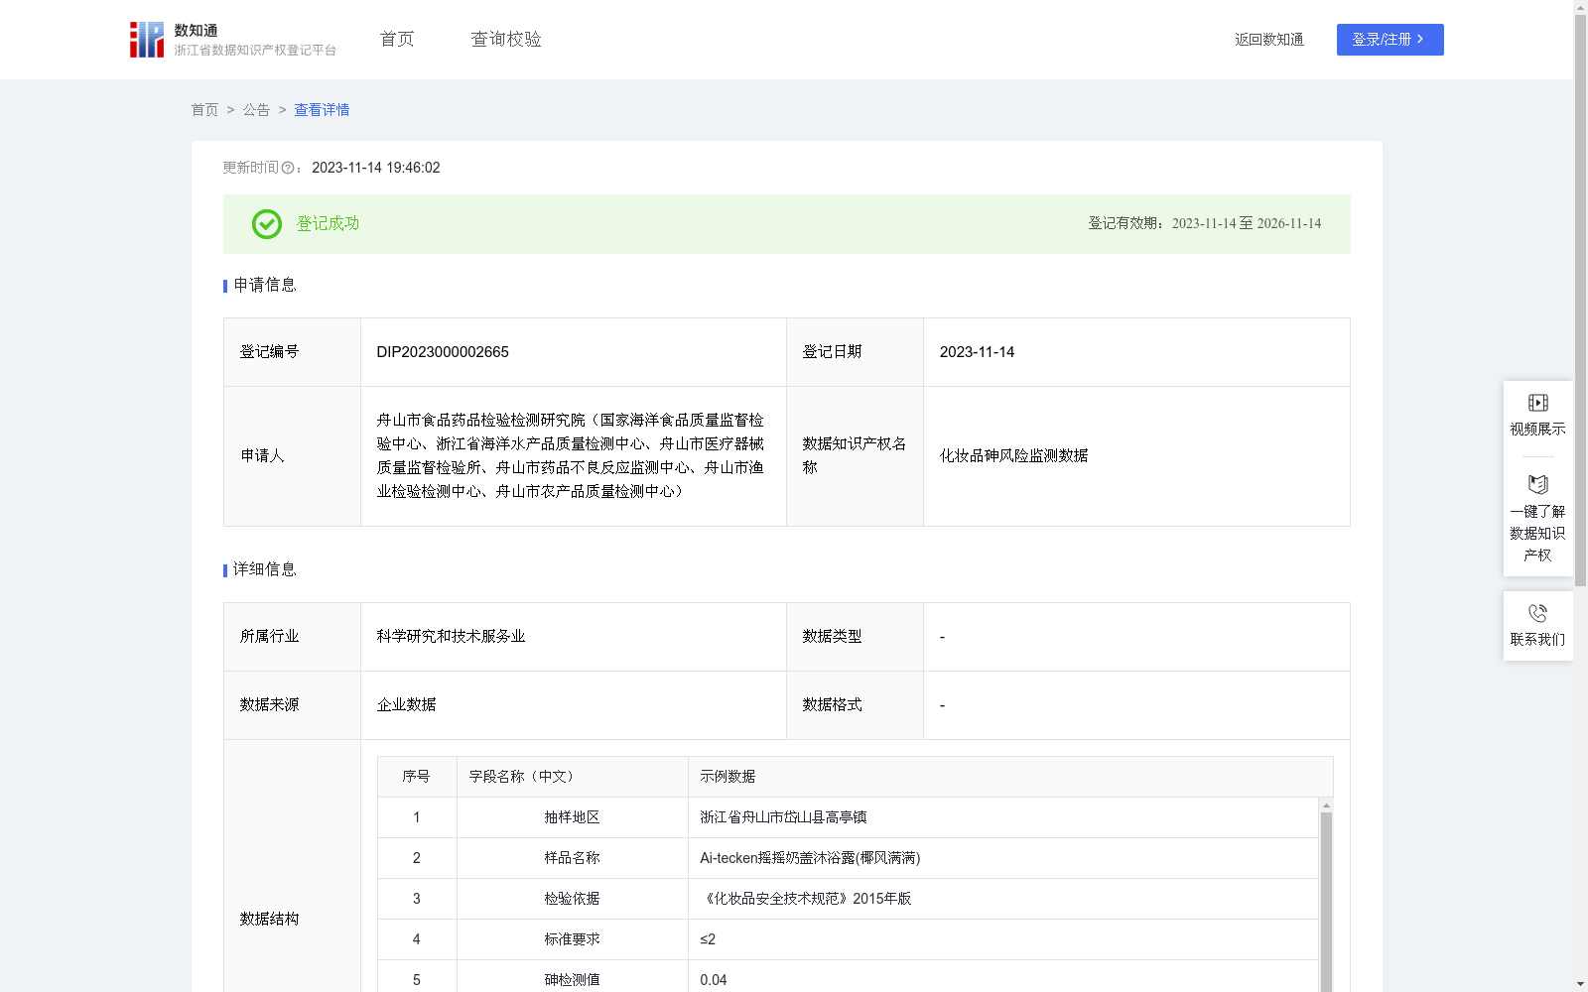Open 查询校验 navigation item
Viewport: 1588px width, 992px height.
click(506, 39)
